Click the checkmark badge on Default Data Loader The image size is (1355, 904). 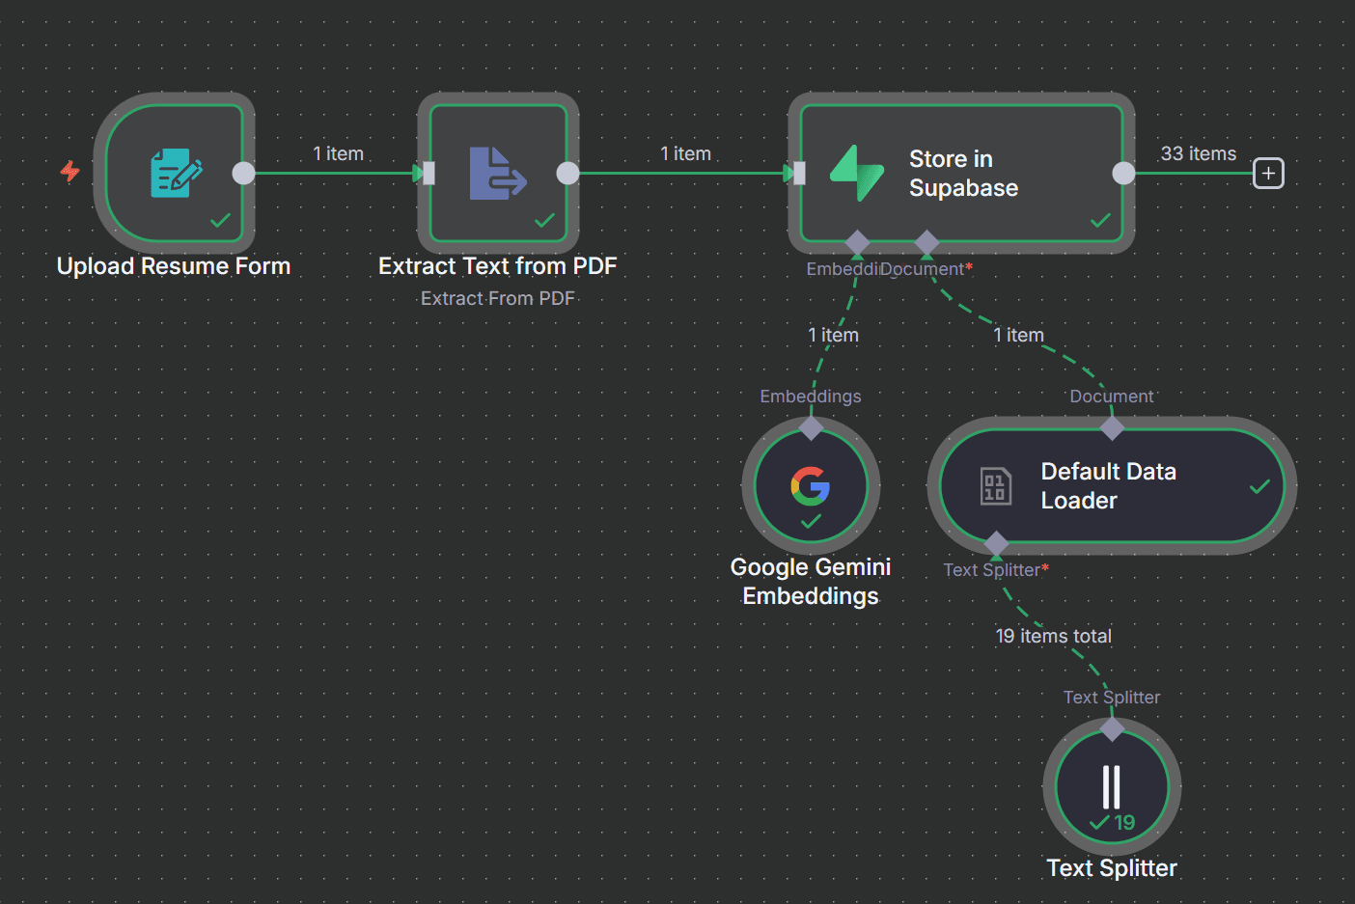click(x=1259, y=487)
